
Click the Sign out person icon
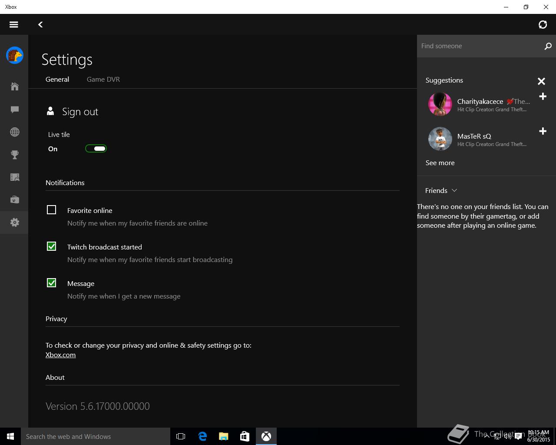[50, 112]
